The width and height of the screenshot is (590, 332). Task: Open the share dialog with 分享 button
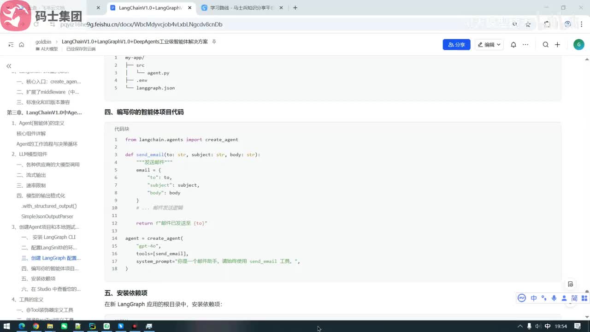[456, 45]
